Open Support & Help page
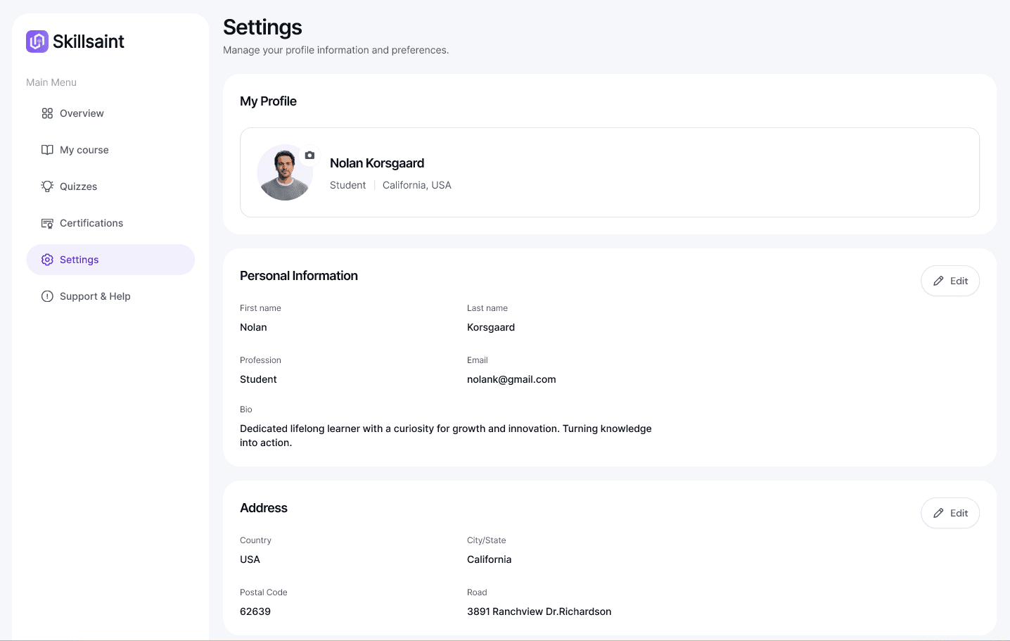The width and height of the screenshot is (1010, 641). (x=95, y=296)
